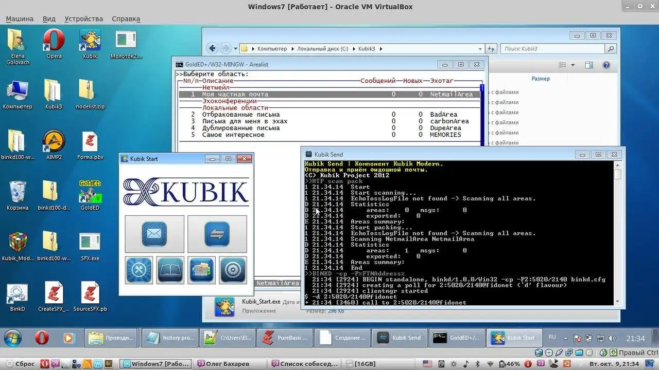
Task: Select the Дублированные письма area row
Action: (x=329, y=128)
